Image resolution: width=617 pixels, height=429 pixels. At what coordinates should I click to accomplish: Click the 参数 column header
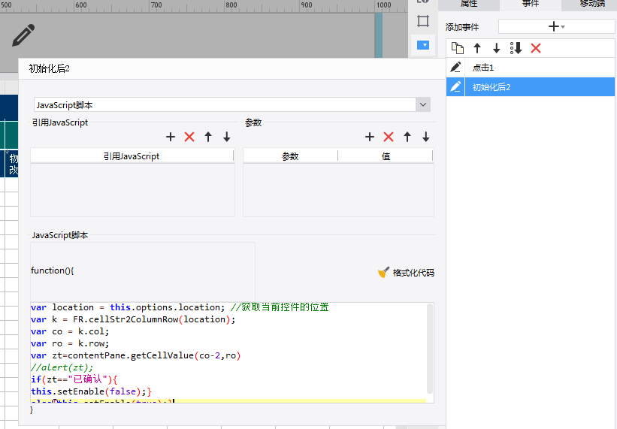pyautogui.click(x=290, y=156)
